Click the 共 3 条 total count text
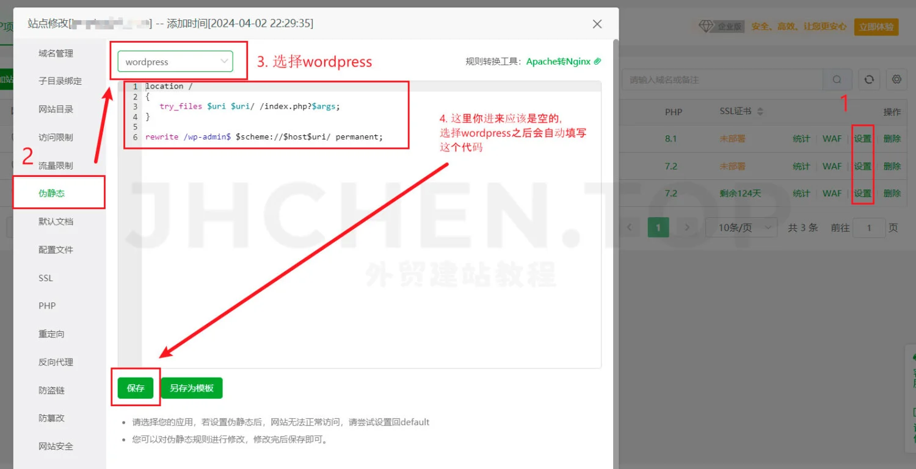 click(802, 227)
